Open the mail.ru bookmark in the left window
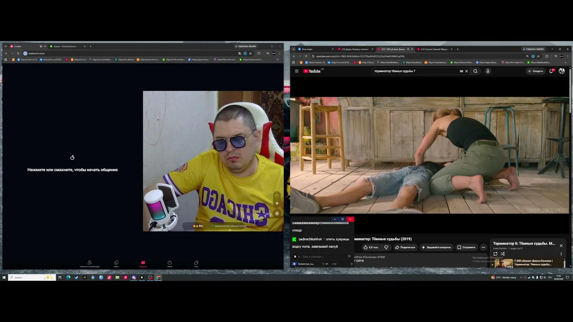The image size is (573, 322). (x=28, y=59)
